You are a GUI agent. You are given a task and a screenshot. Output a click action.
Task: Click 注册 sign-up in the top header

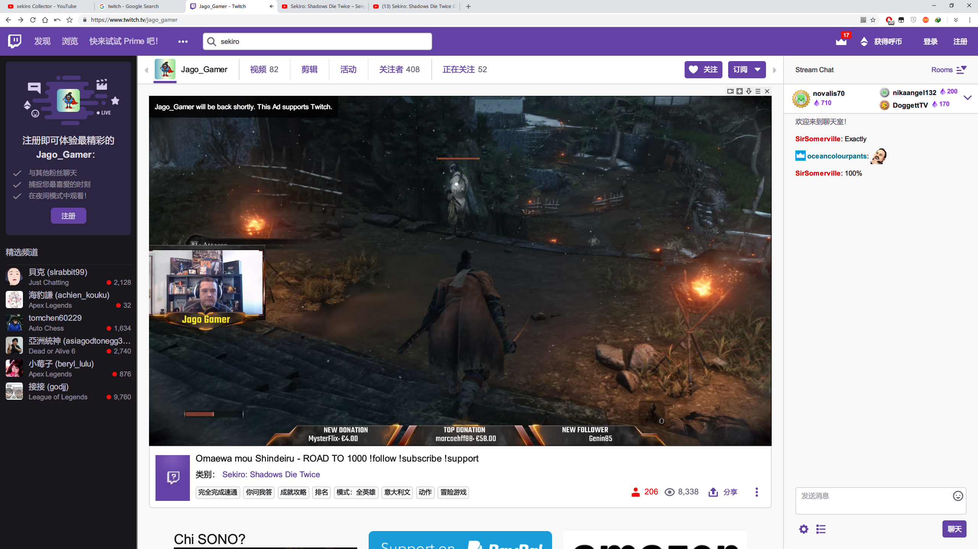click(960, 41)
